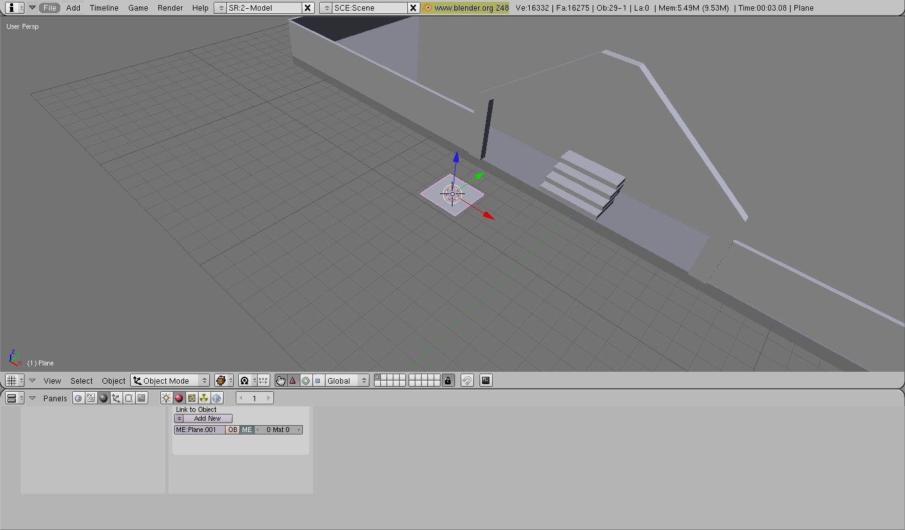
Task: Open the File menu
Action: click(x=49, y=8)
